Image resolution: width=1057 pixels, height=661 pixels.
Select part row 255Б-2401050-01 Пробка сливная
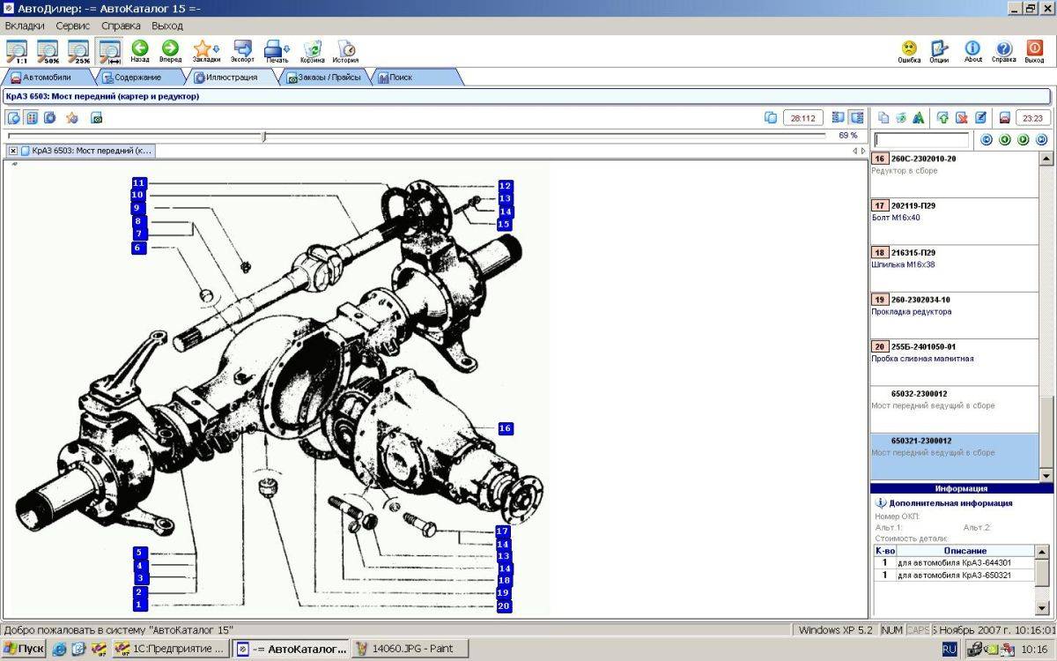coord(955,362)
